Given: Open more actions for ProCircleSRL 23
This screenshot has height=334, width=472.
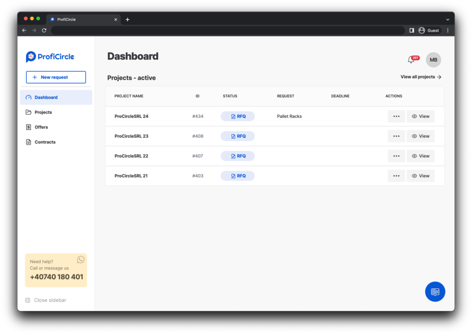Looking at the screenshot, I should click(x=396, y=136).
